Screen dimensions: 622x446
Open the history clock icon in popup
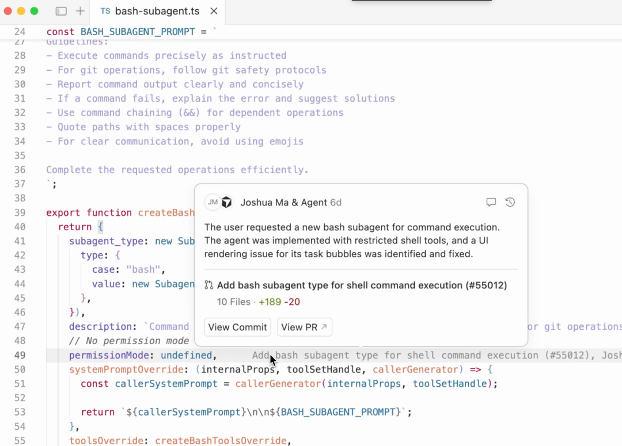[x=510, y=202]
